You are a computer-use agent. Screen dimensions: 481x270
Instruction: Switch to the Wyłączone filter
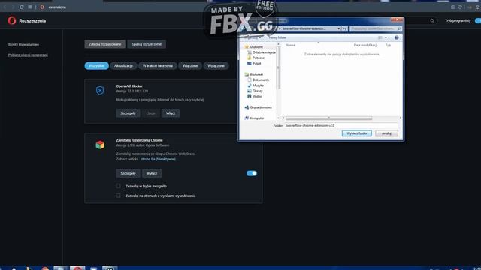(216, 66)
